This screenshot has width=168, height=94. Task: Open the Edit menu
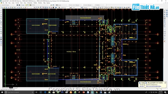tap(6, 3)
